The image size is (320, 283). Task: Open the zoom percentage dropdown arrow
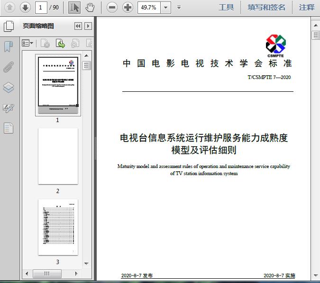166,8
